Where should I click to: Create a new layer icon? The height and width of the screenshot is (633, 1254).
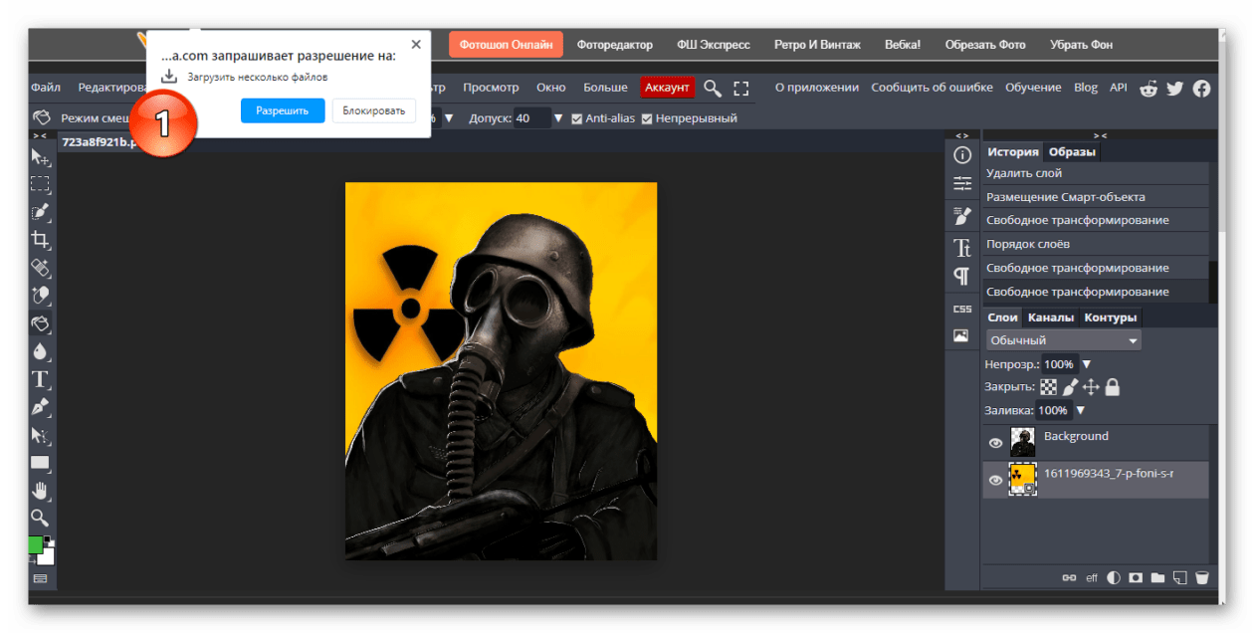tap(1180, 577)
